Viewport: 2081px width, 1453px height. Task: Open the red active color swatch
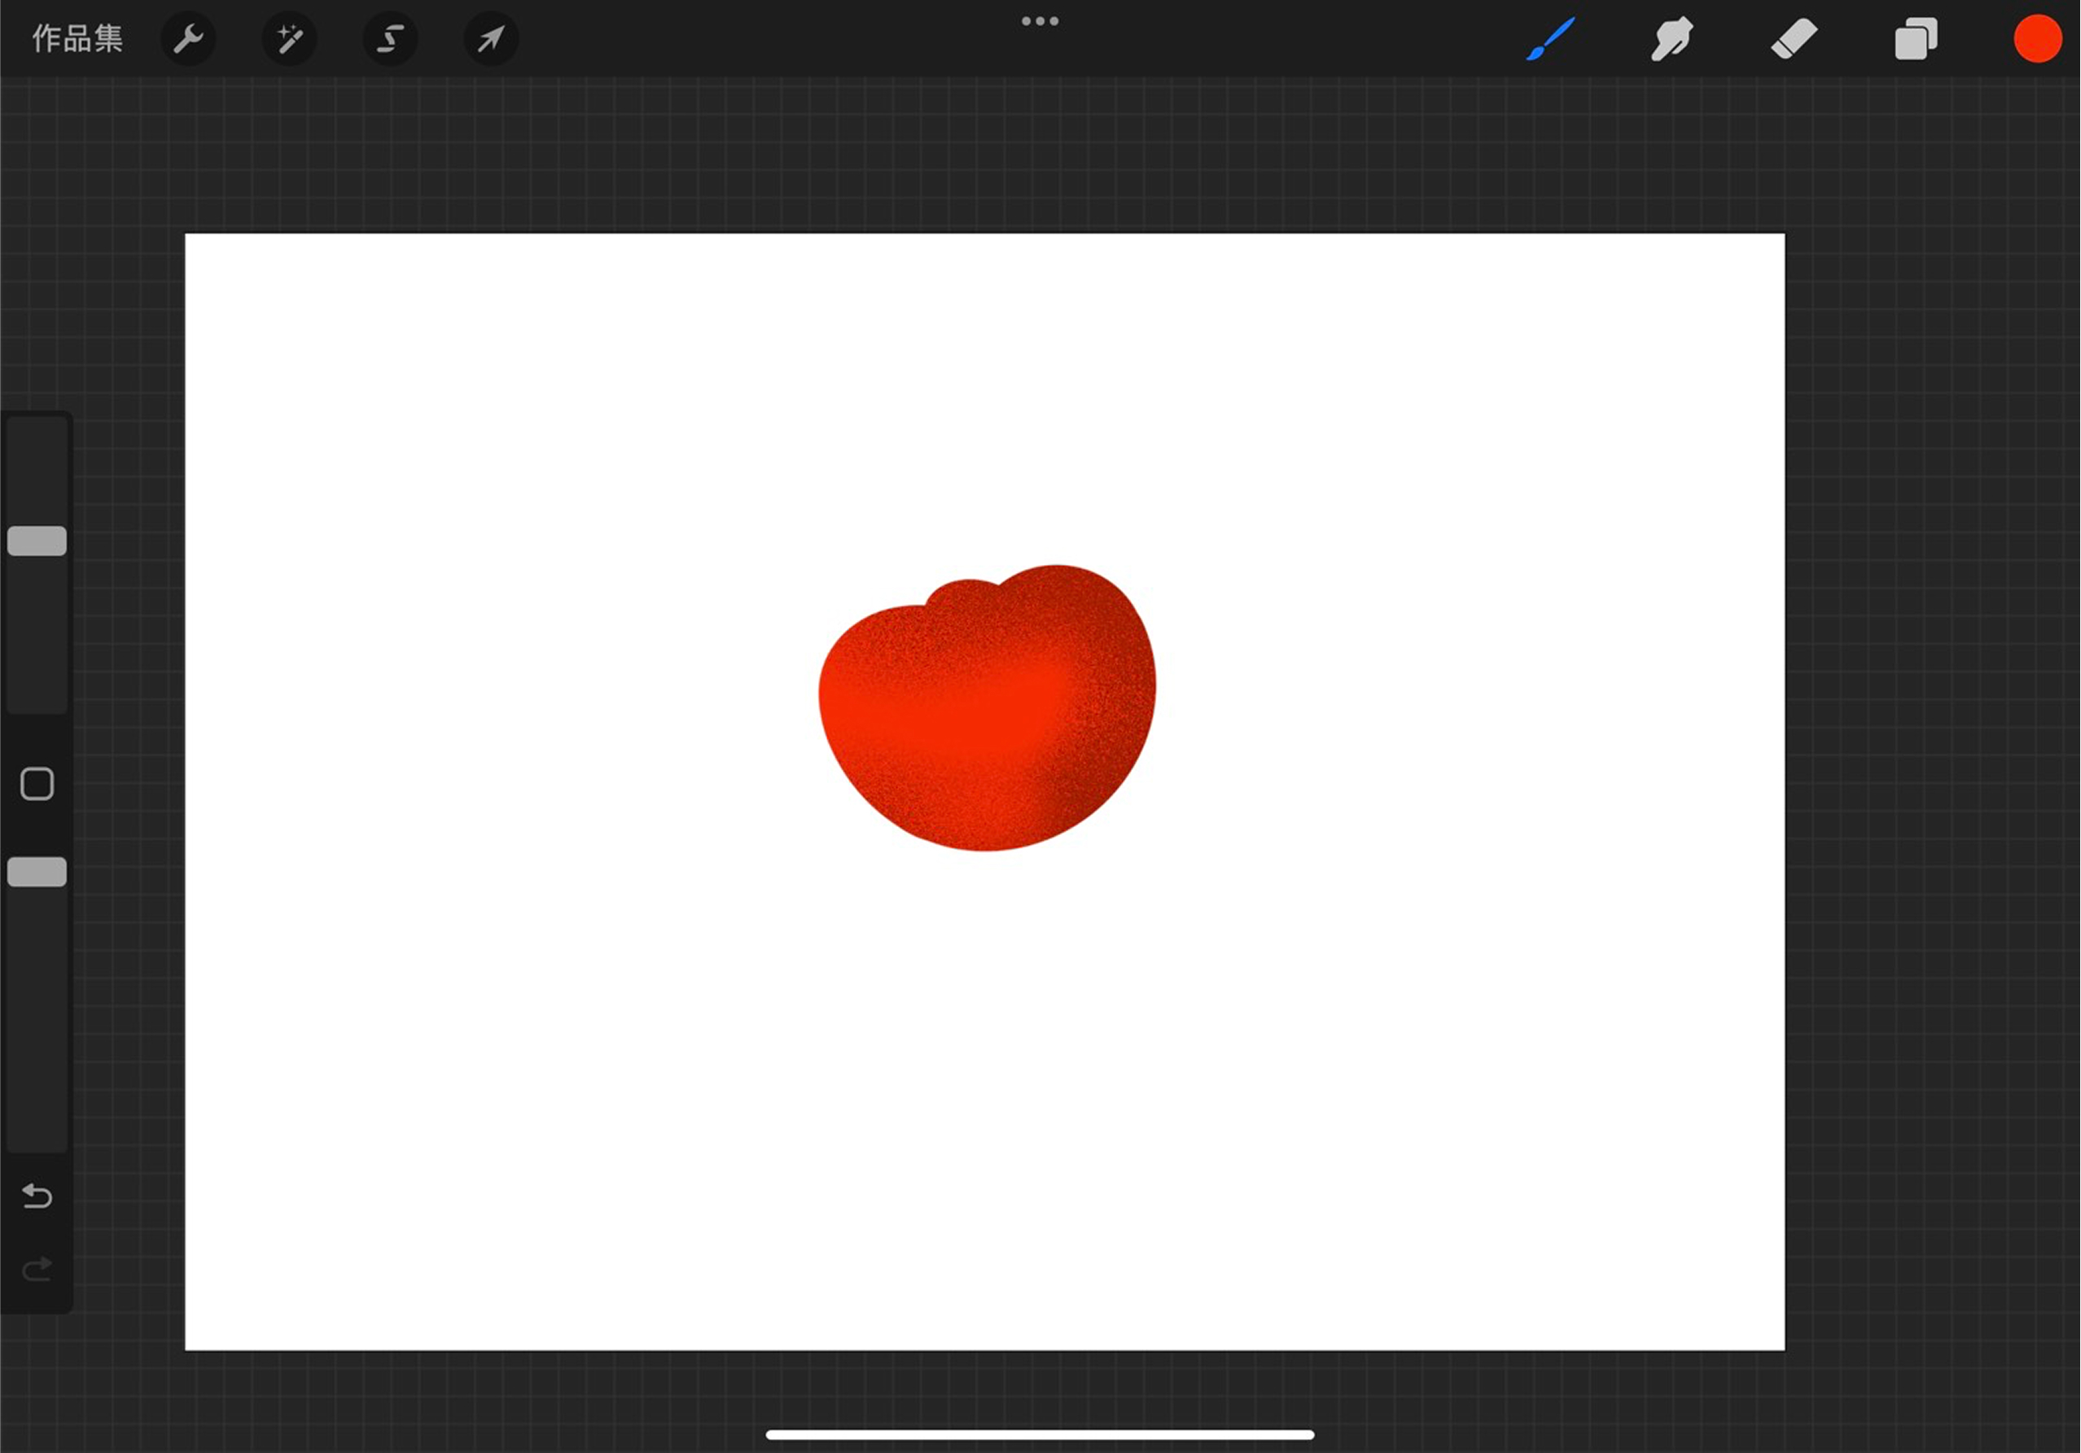tap(2038, 39)
